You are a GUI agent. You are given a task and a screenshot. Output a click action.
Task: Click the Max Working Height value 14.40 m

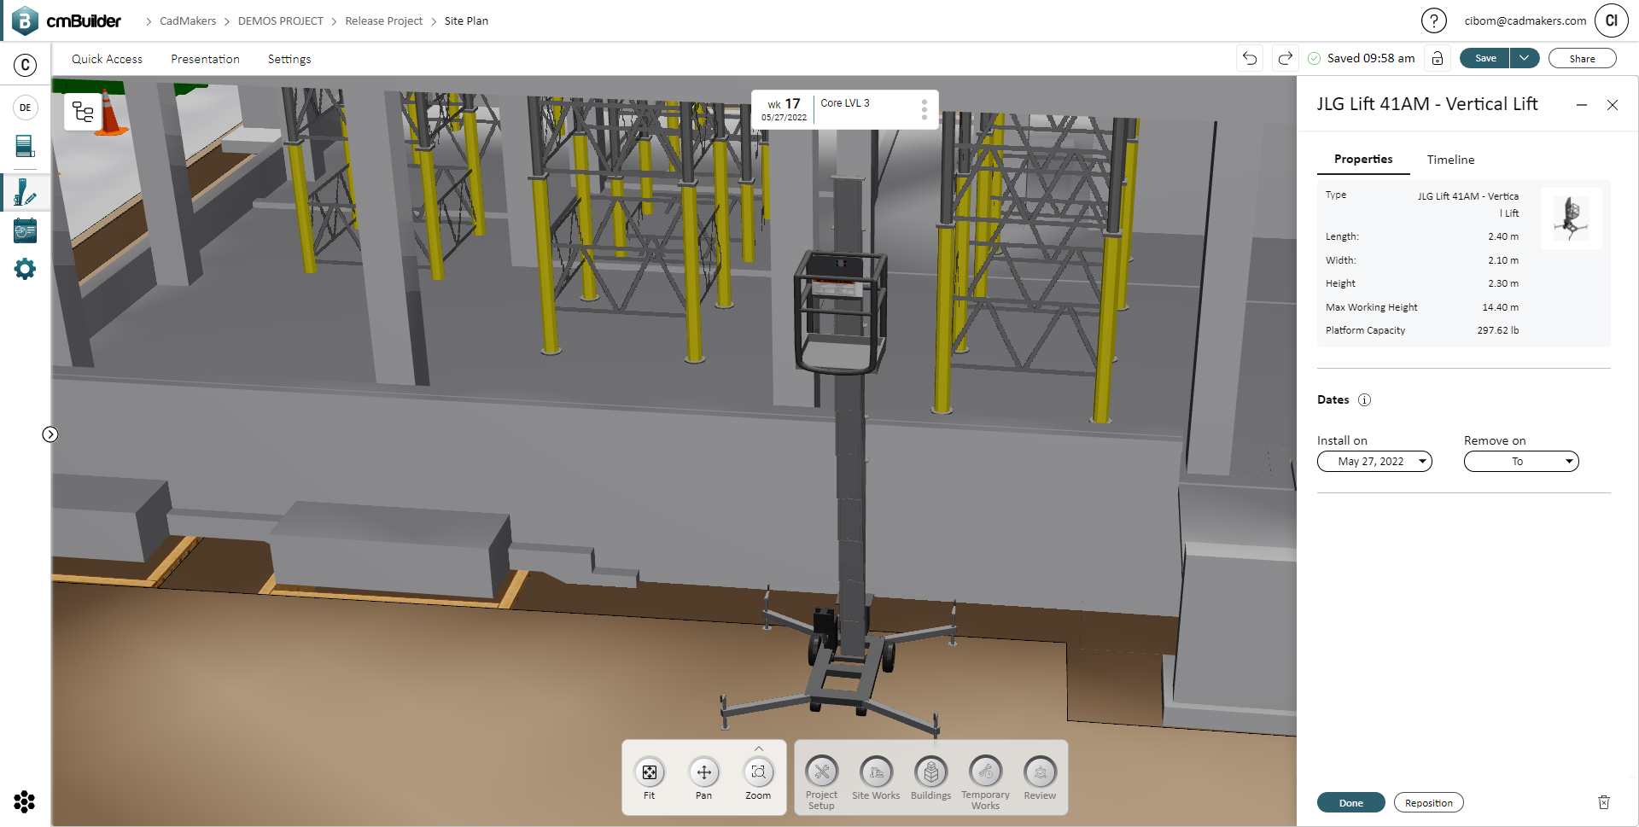1500,307
